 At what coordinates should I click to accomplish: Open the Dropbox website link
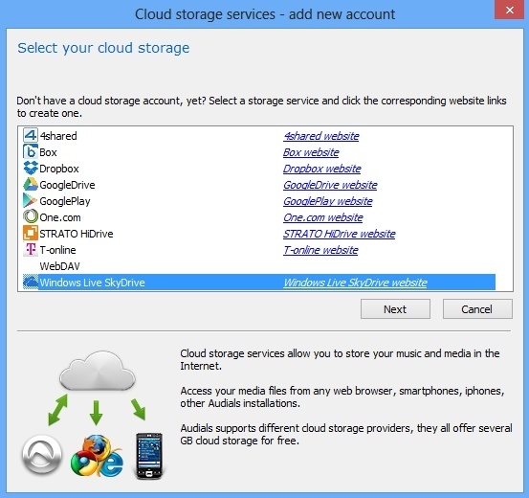point(321,169)
